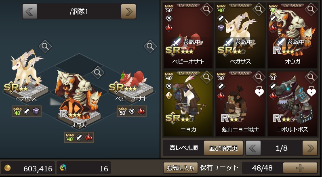322x177 pixels.
Task: Inspect the ペガサス card with its magnifier icon
Action: [x=259, y=9]
